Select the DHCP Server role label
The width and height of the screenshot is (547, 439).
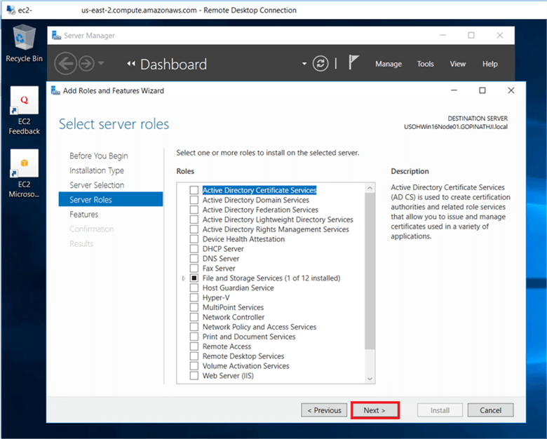click(x=223, y=249)
